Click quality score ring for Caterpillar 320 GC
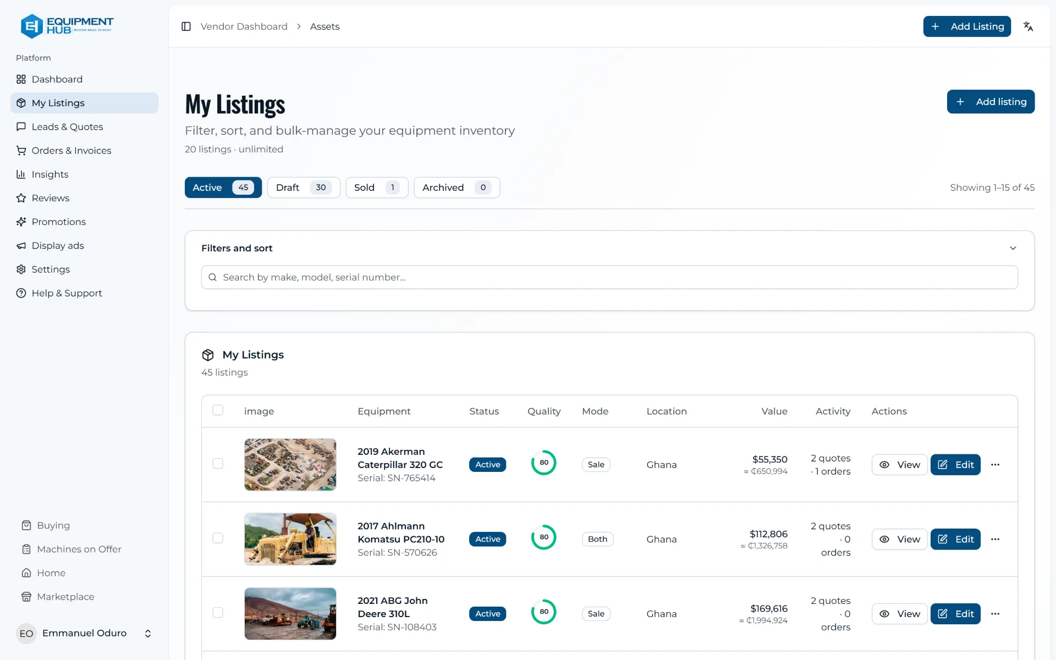Image resolution: width=1056 pixels, height=660 pixels. [543, 463]
